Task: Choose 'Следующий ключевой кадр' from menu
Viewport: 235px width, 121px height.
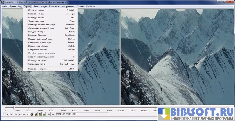Action: click(x=41, y=28)
